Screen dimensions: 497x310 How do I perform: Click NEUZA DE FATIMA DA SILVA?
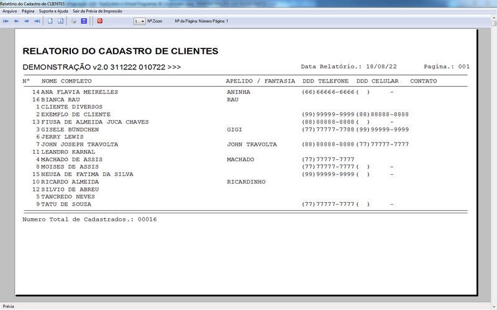click(87, 174)
